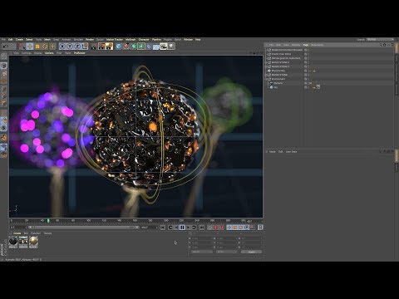This screenshot has height=299, width=399.
Task: Expand the row below Physical Sky
Action: (x=266, y=75)
